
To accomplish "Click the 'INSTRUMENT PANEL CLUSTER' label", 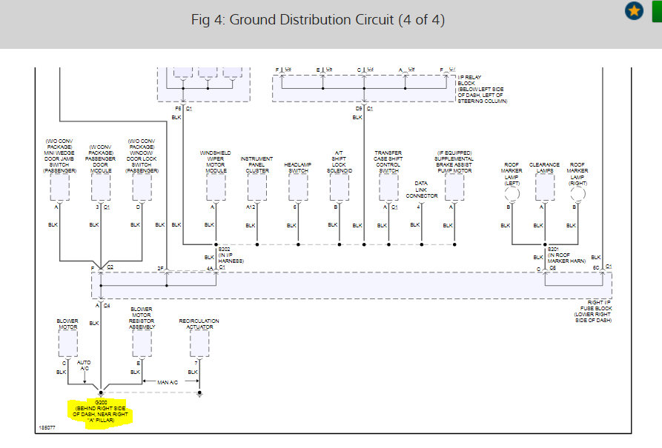I will (x=256, y=164).
